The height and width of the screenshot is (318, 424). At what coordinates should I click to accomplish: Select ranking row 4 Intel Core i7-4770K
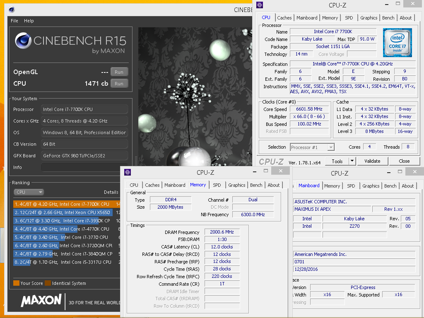tap(67, 229)
